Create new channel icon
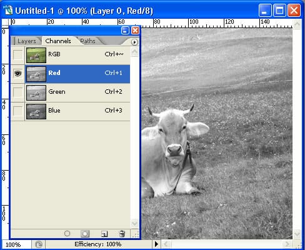 104,234
